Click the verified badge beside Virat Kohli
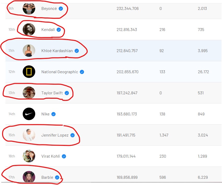 click(64, 156)
